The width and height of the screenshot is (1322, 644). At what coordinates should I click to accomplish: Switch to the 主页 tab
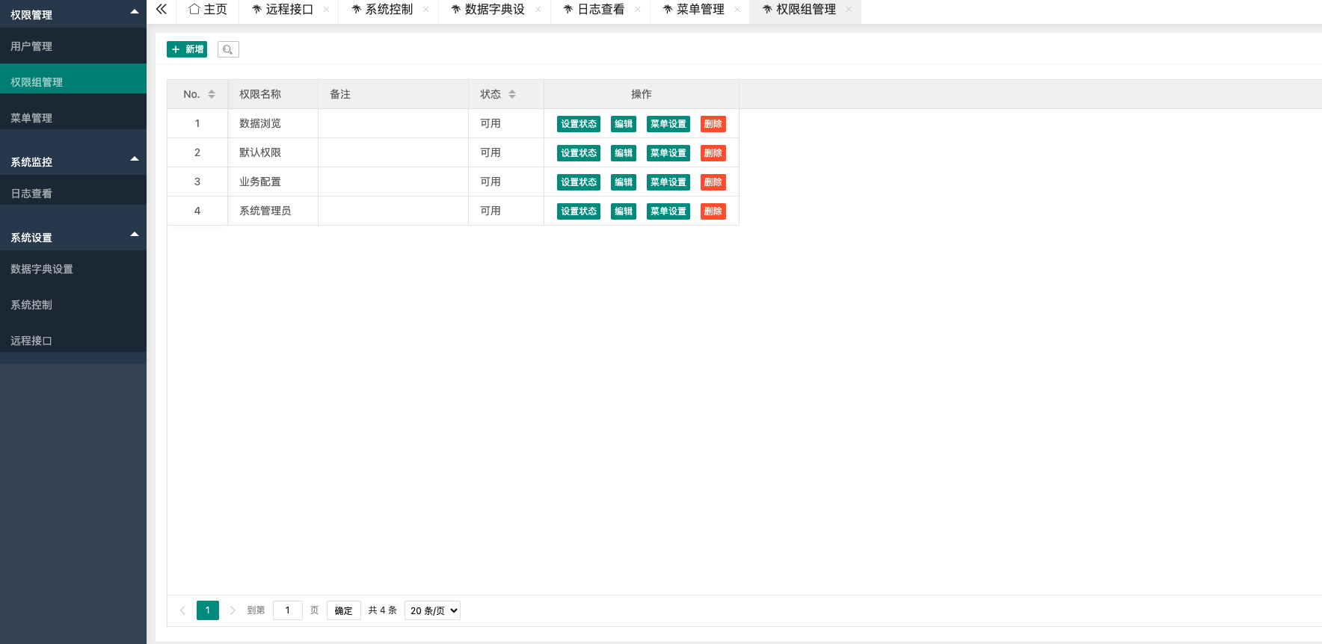(x=208, y=10)
